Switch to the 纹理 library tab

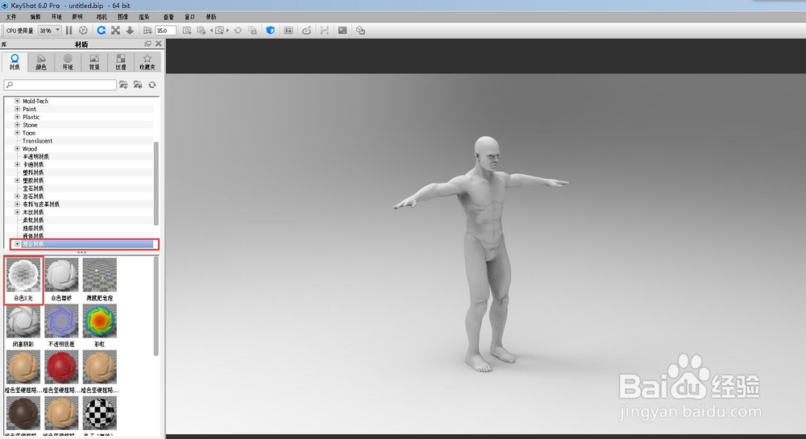(121, 61)
